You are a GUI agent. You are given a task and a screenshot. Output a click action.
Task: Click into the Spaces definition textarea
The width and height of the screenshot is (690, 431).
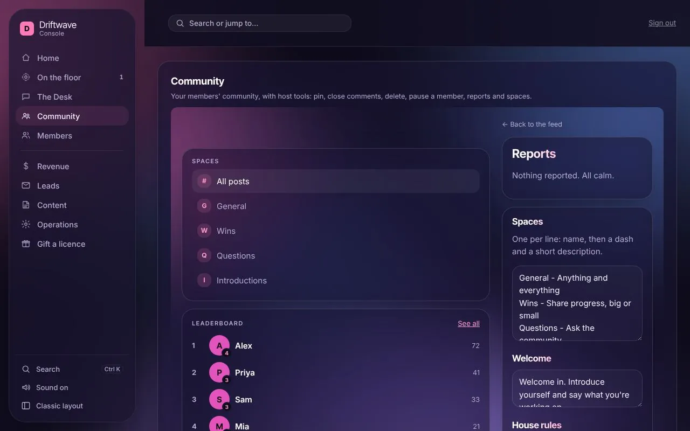pyautogui.click(x=577, y=303)
